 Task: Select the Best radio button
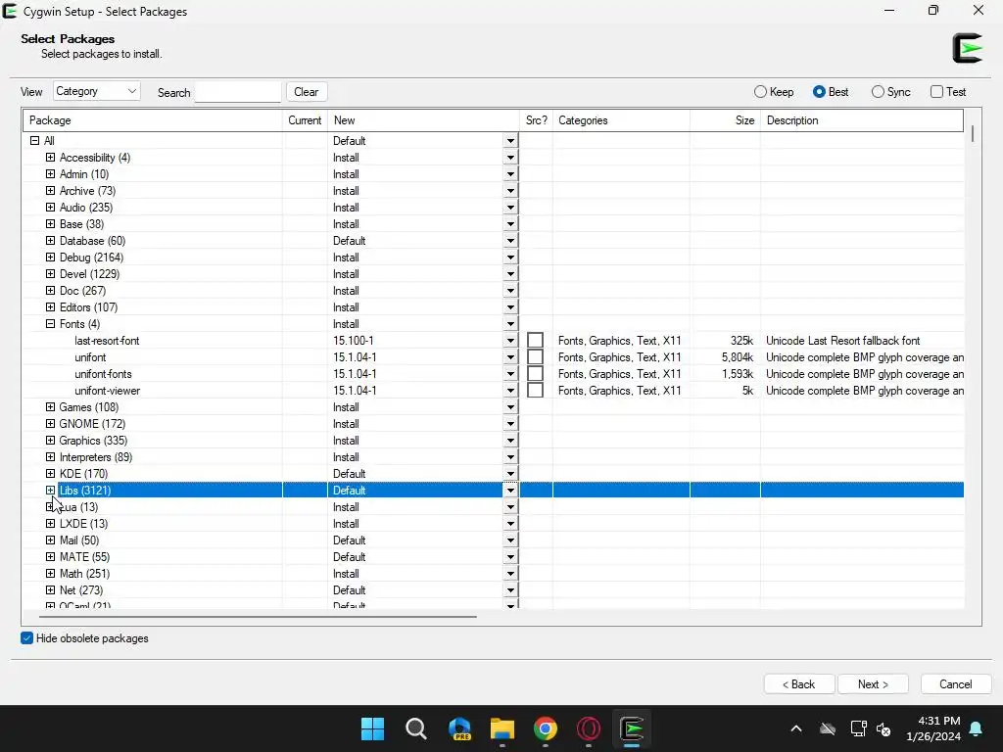pyautogui.click(x=819, y=91)
